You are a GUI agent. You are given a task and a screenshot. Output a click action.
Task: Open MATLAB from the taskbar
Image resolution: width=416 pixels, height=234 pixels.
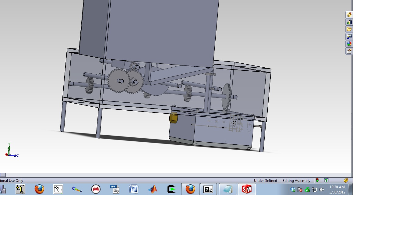pyautogui.click(x=153, y=189)
